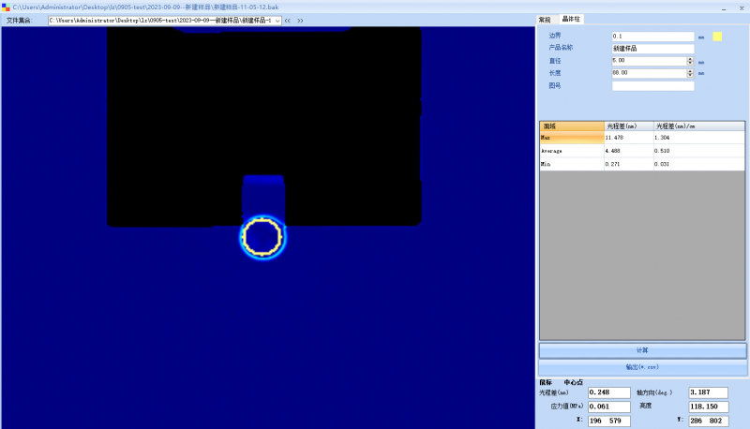Click the 光程差(nm) column header

coord(628,126)
